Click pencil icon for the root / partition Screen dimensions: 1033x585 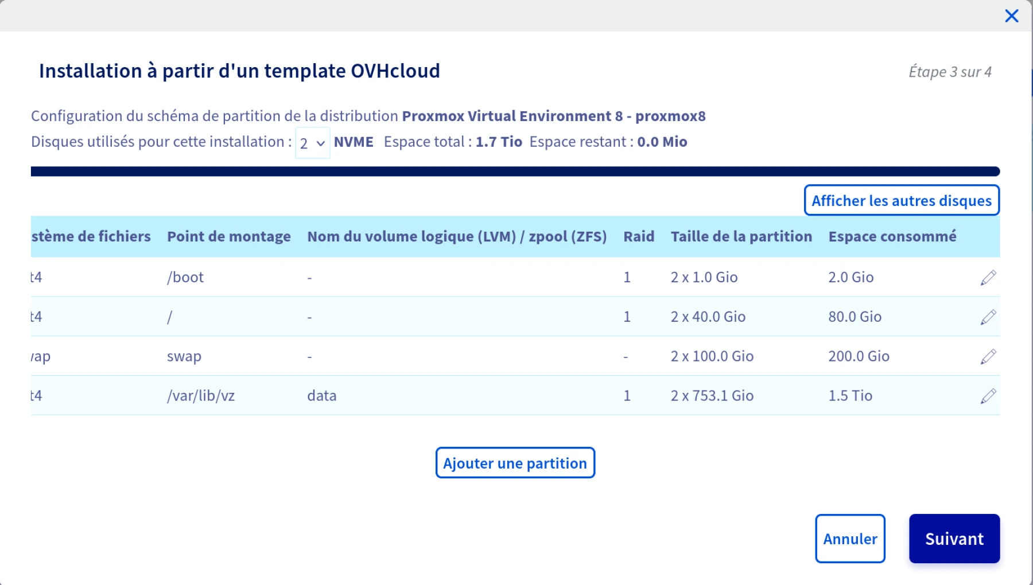click(988, 317)
